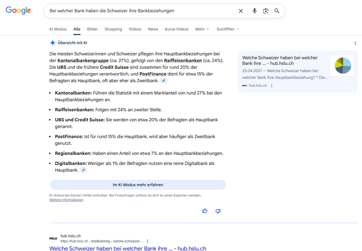Click the source link icon after Digitalbanken bullet
Viewport: 362px width, 251px height.
[x=83, y=170]
